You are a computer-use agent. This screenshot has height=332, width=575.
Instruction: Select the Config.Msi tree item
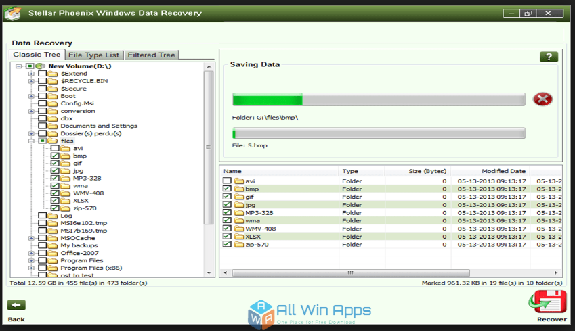click(x=77, y=103)
